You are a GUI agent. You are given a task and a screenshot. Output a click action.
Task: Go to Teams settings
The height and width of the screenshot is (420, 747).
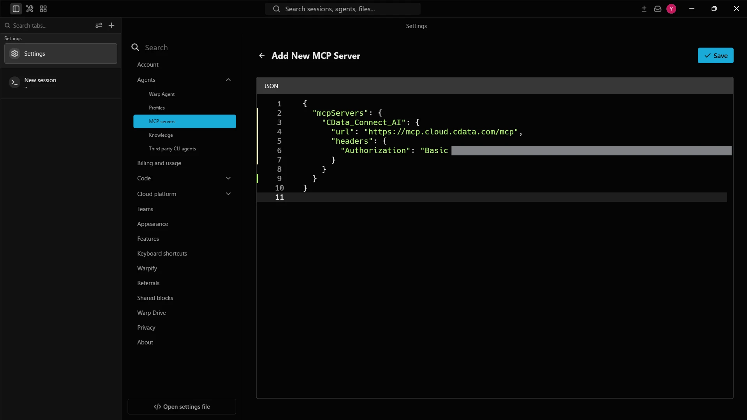pyautogui.click(x=145, y=209)
